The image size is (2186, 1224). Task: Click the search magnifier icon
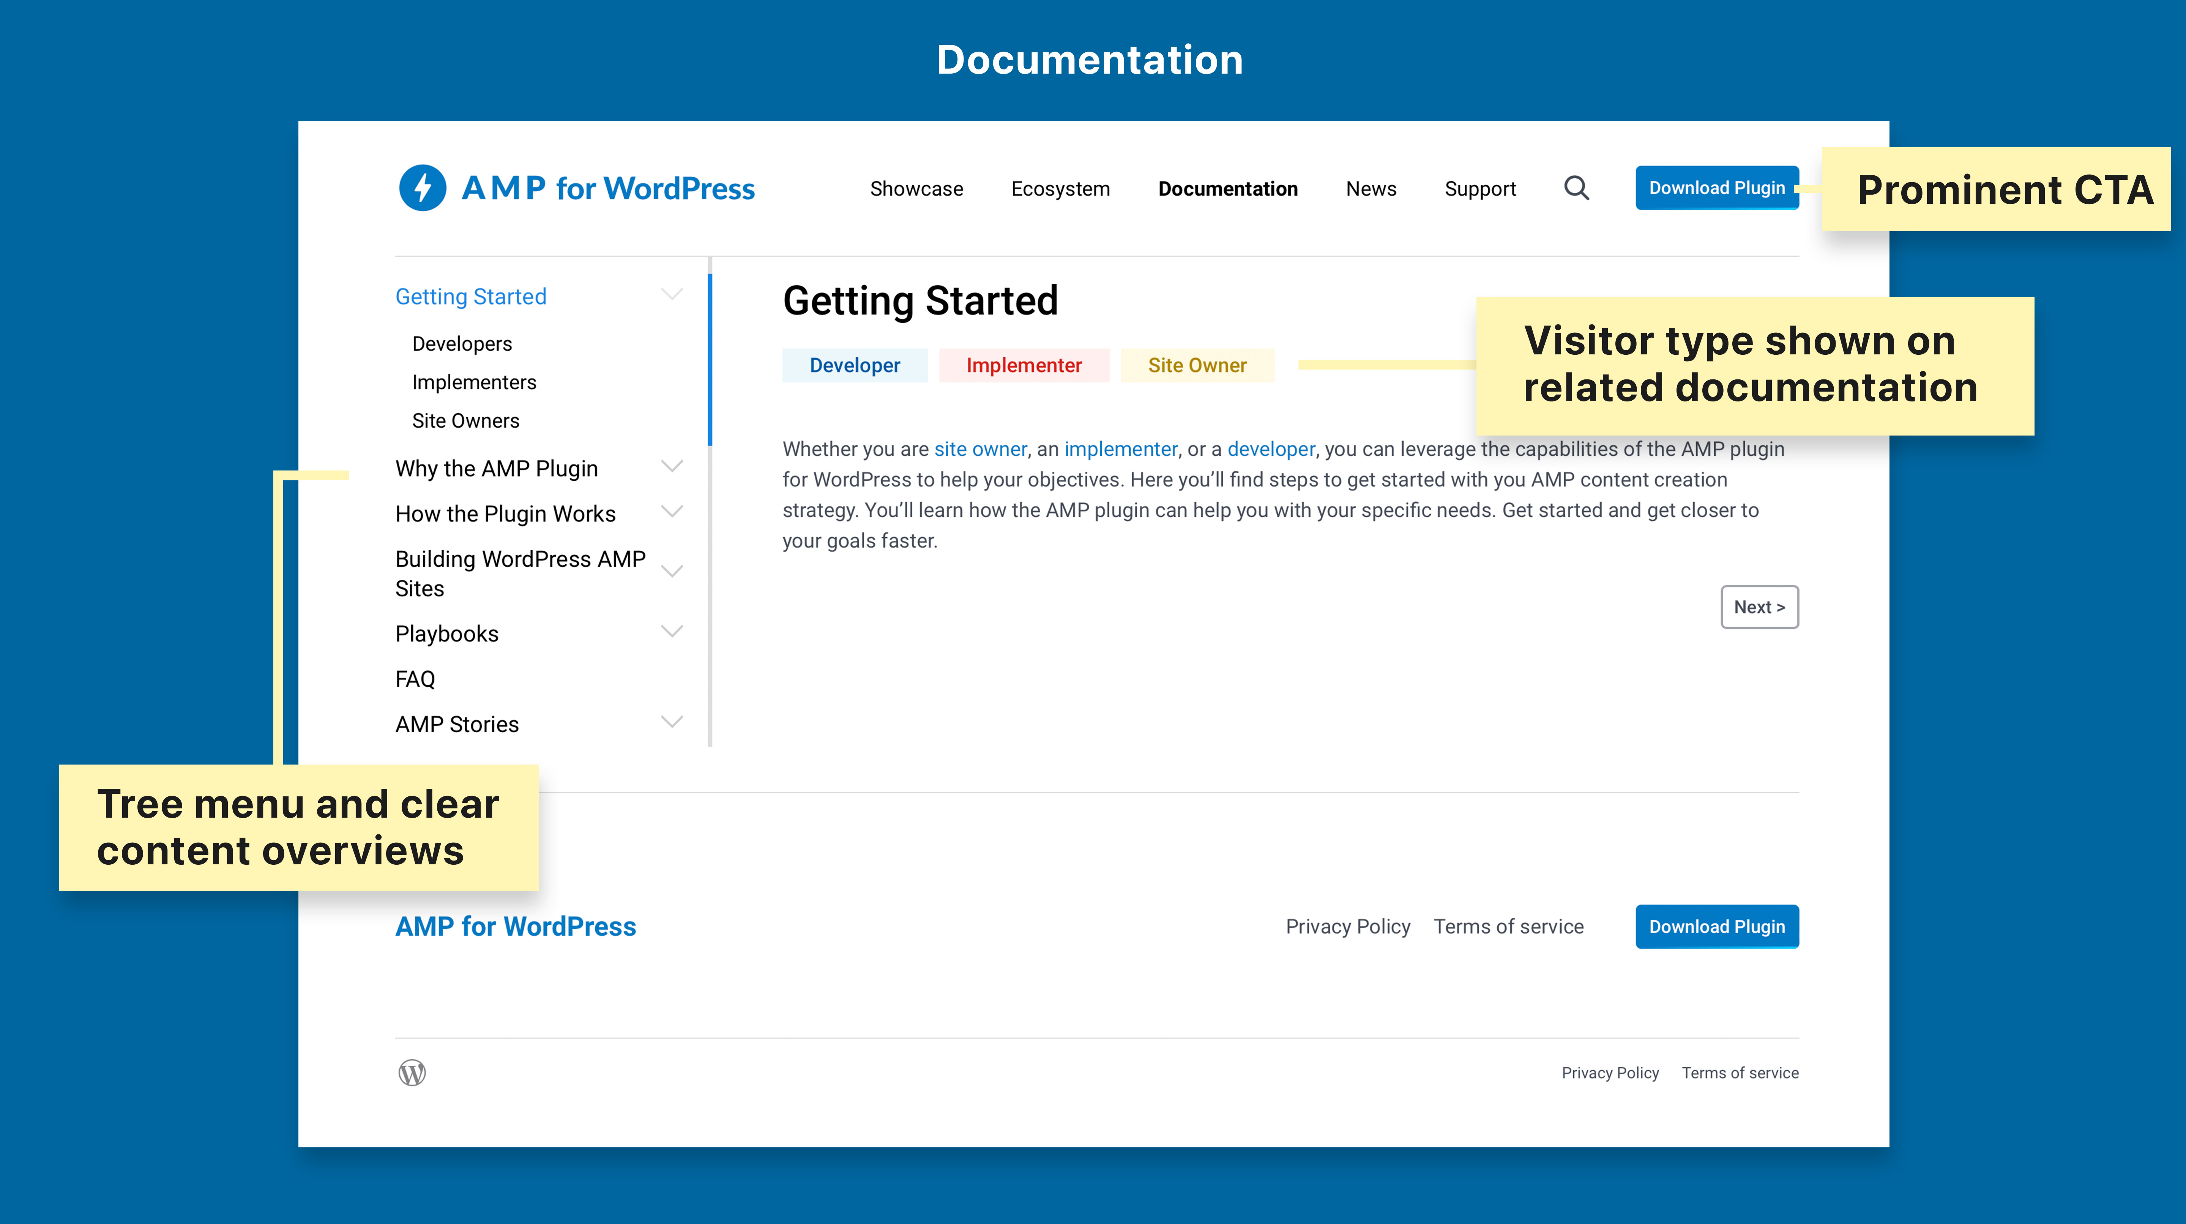[1576, 187]
